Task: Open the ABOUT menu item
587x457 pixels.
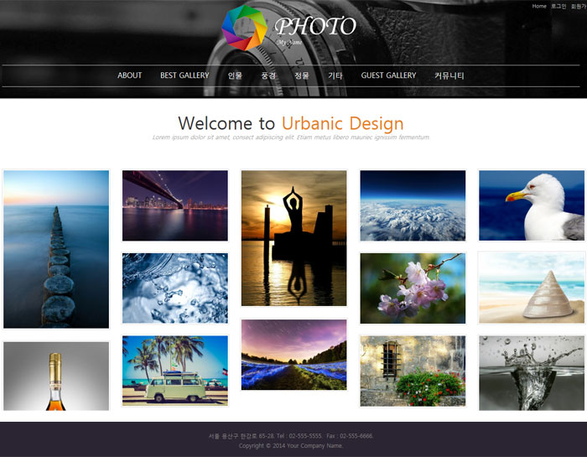Action: pyautogui.click(x=129, y=75)
